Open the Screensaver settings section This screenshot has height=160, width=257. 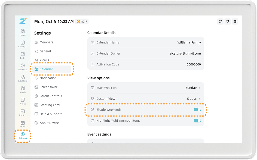click(x=52, y=87)
